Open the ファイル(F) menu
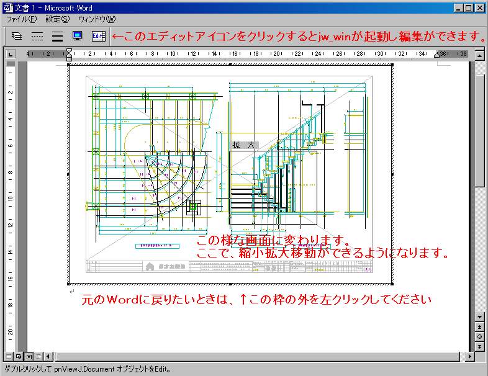 (21, 19)
